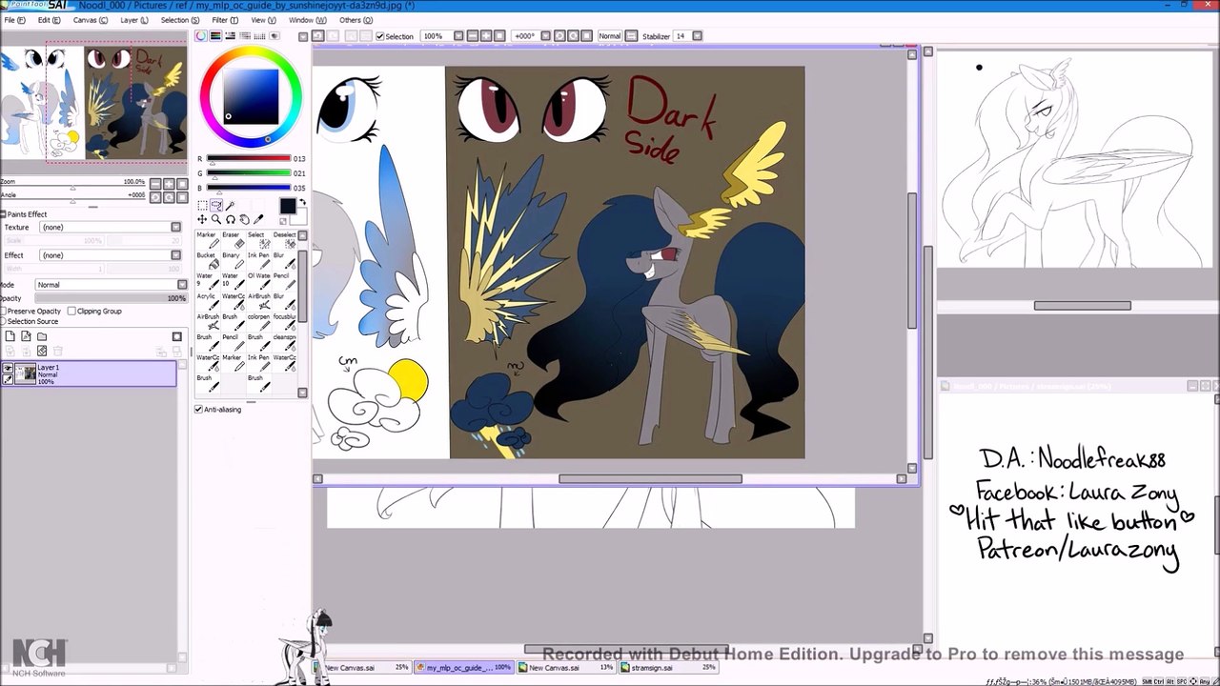Select the Binary pen tool
This screenshot has width=1220, height=686.
[234, 261]
